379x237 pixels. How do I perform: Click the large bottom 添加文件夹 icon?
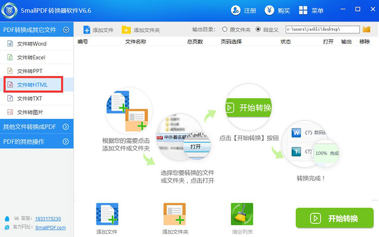tap(175, 214)
